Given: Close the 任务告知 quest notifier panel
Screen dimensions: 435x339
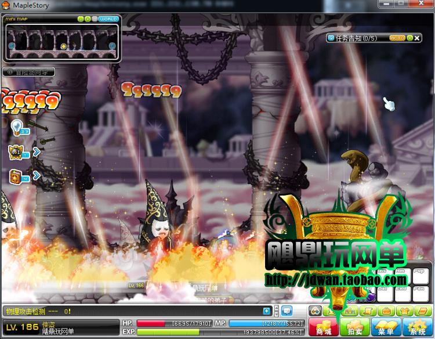Looking at the screenshot, I should tap(418, 38).
